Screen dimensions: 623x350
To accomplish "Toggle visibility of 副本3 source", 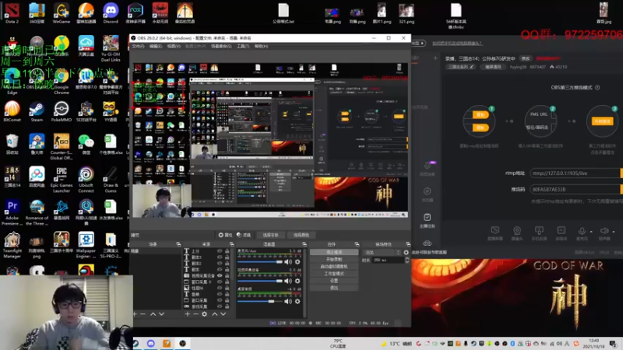I will 220,257.
